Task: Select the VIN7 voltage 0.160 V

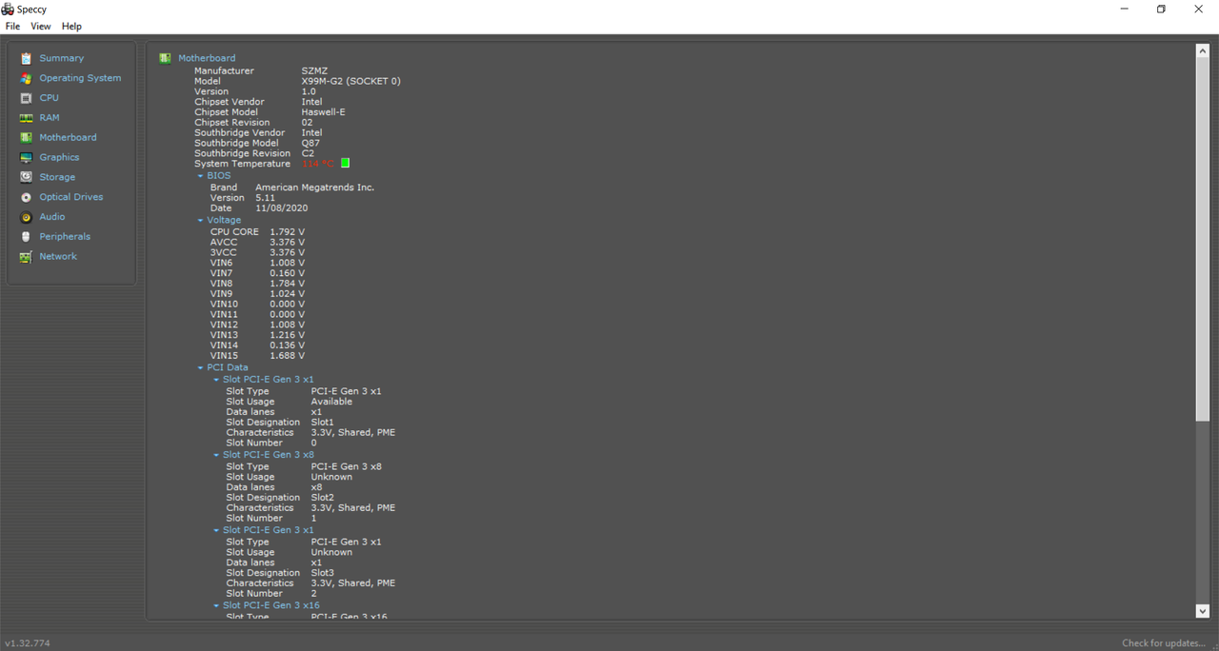Action: click(x=287, y=273)
